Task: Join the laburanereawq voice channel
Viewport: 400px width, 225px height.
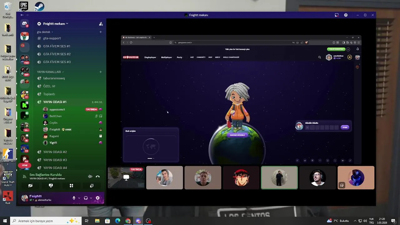Action: coord(70,78)
